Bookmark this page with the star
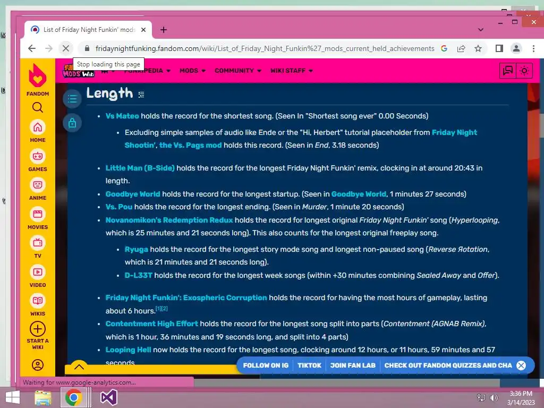This screenshot has height=408, width=544. click(x=478, y=48)
